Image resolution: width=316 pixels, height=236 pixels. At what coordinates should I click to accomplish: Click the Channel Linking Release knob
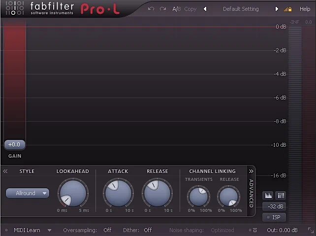coord(228,197)
